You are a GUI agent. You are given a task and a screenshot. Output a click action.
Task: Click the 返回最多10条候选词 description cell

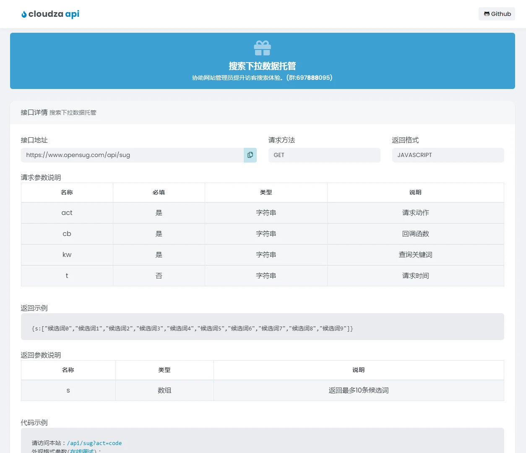pyautogui.click(x=359, y=390)
